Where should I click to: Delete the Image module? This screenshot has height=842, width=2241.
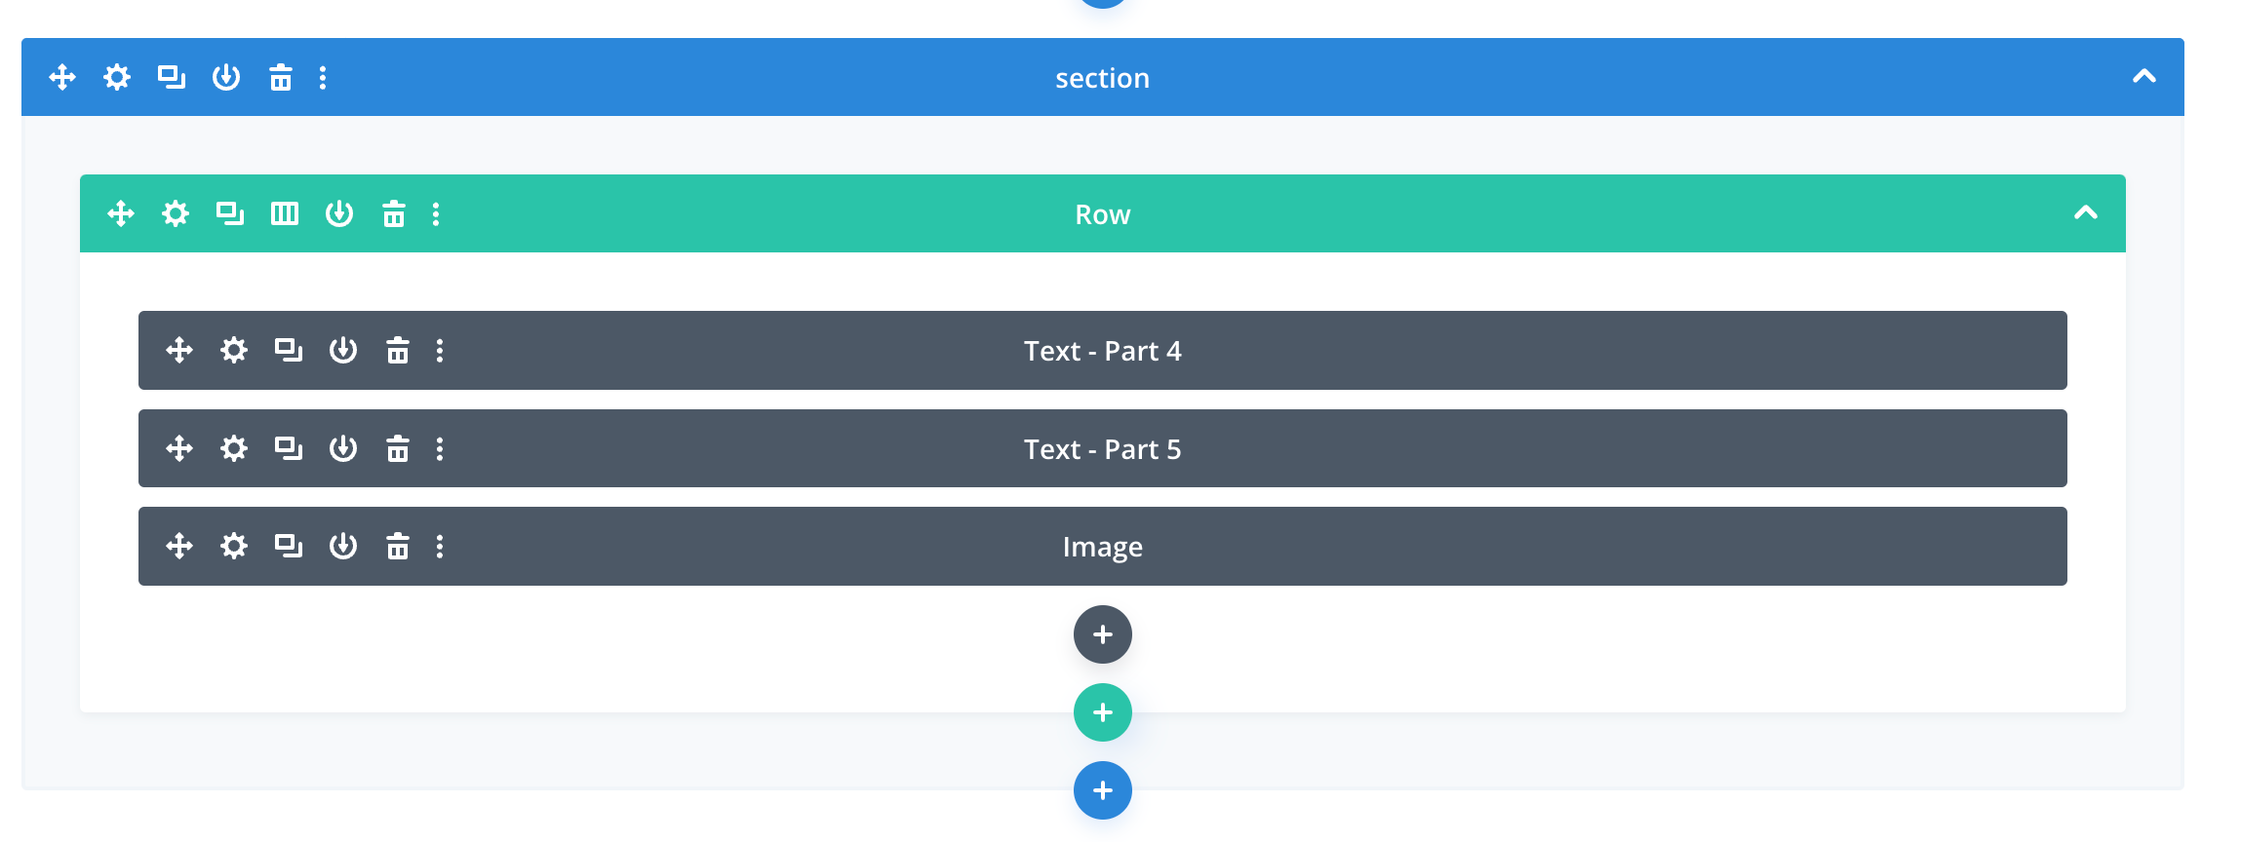398,546
